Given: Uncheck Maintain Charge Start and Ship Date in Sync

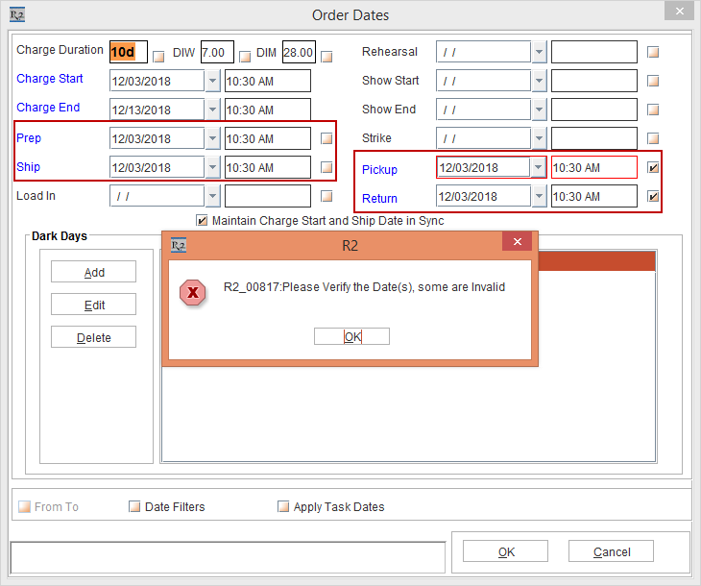Looking at the screenshot, I should (x=202, y=220).
